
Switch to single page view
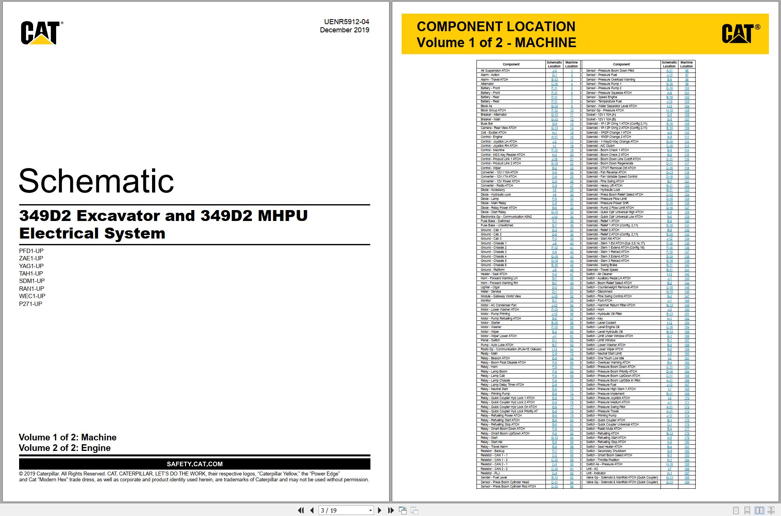pos(736,510)
